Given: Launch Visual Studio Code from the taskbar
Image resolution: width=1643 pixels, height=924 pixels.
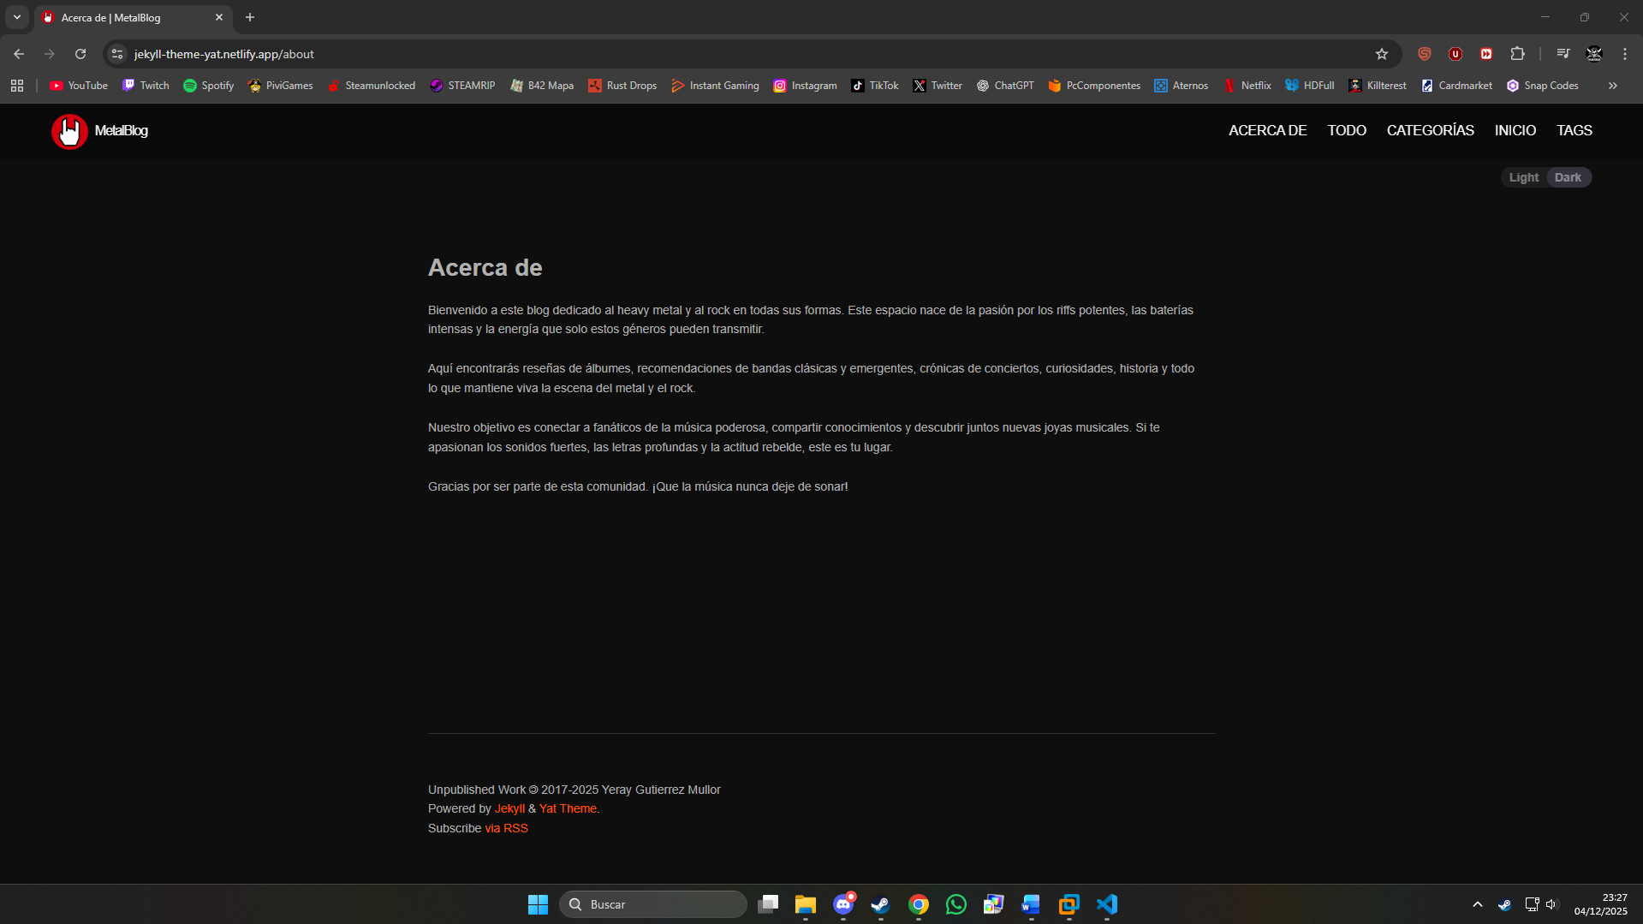Looking at the screenshot, I should 1107,904.
